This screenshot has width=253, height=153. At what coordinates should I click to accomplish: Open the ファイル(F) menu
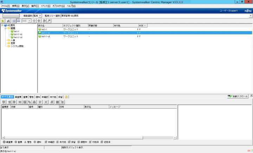click(5, 6)
